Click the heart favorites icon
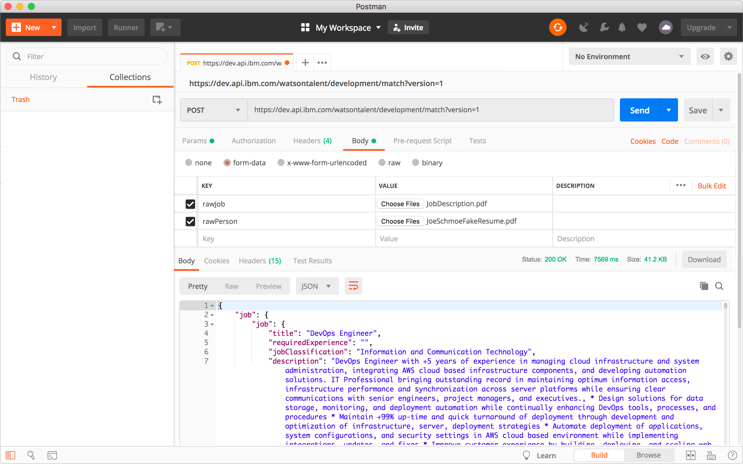The height and width of the screenshot is (464, 743). (641, 27)
